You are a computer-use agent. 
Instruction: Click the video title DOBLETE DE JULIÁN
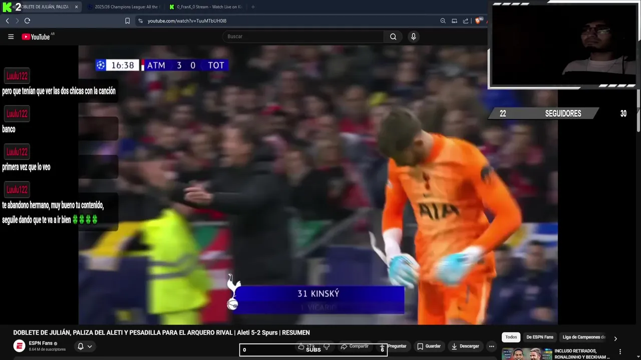point(161,332)
